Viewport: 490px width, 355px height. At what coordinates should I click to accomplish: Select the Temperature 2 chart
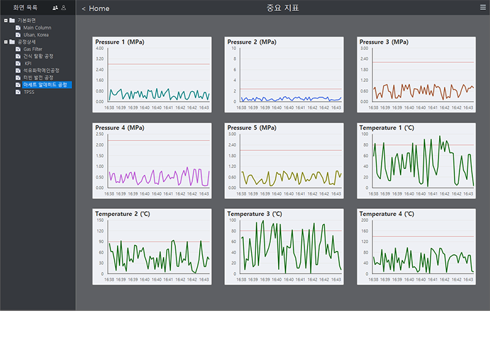pyautogui.click(x=152, y=247)
